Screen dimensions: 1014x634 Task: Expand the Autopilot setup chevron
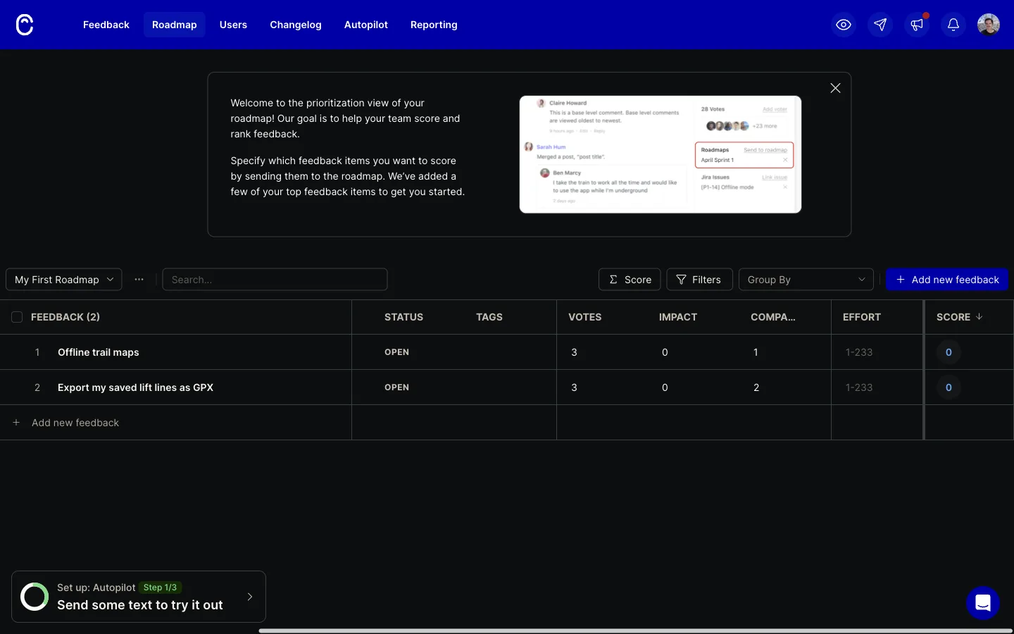[x=250, y=597]
